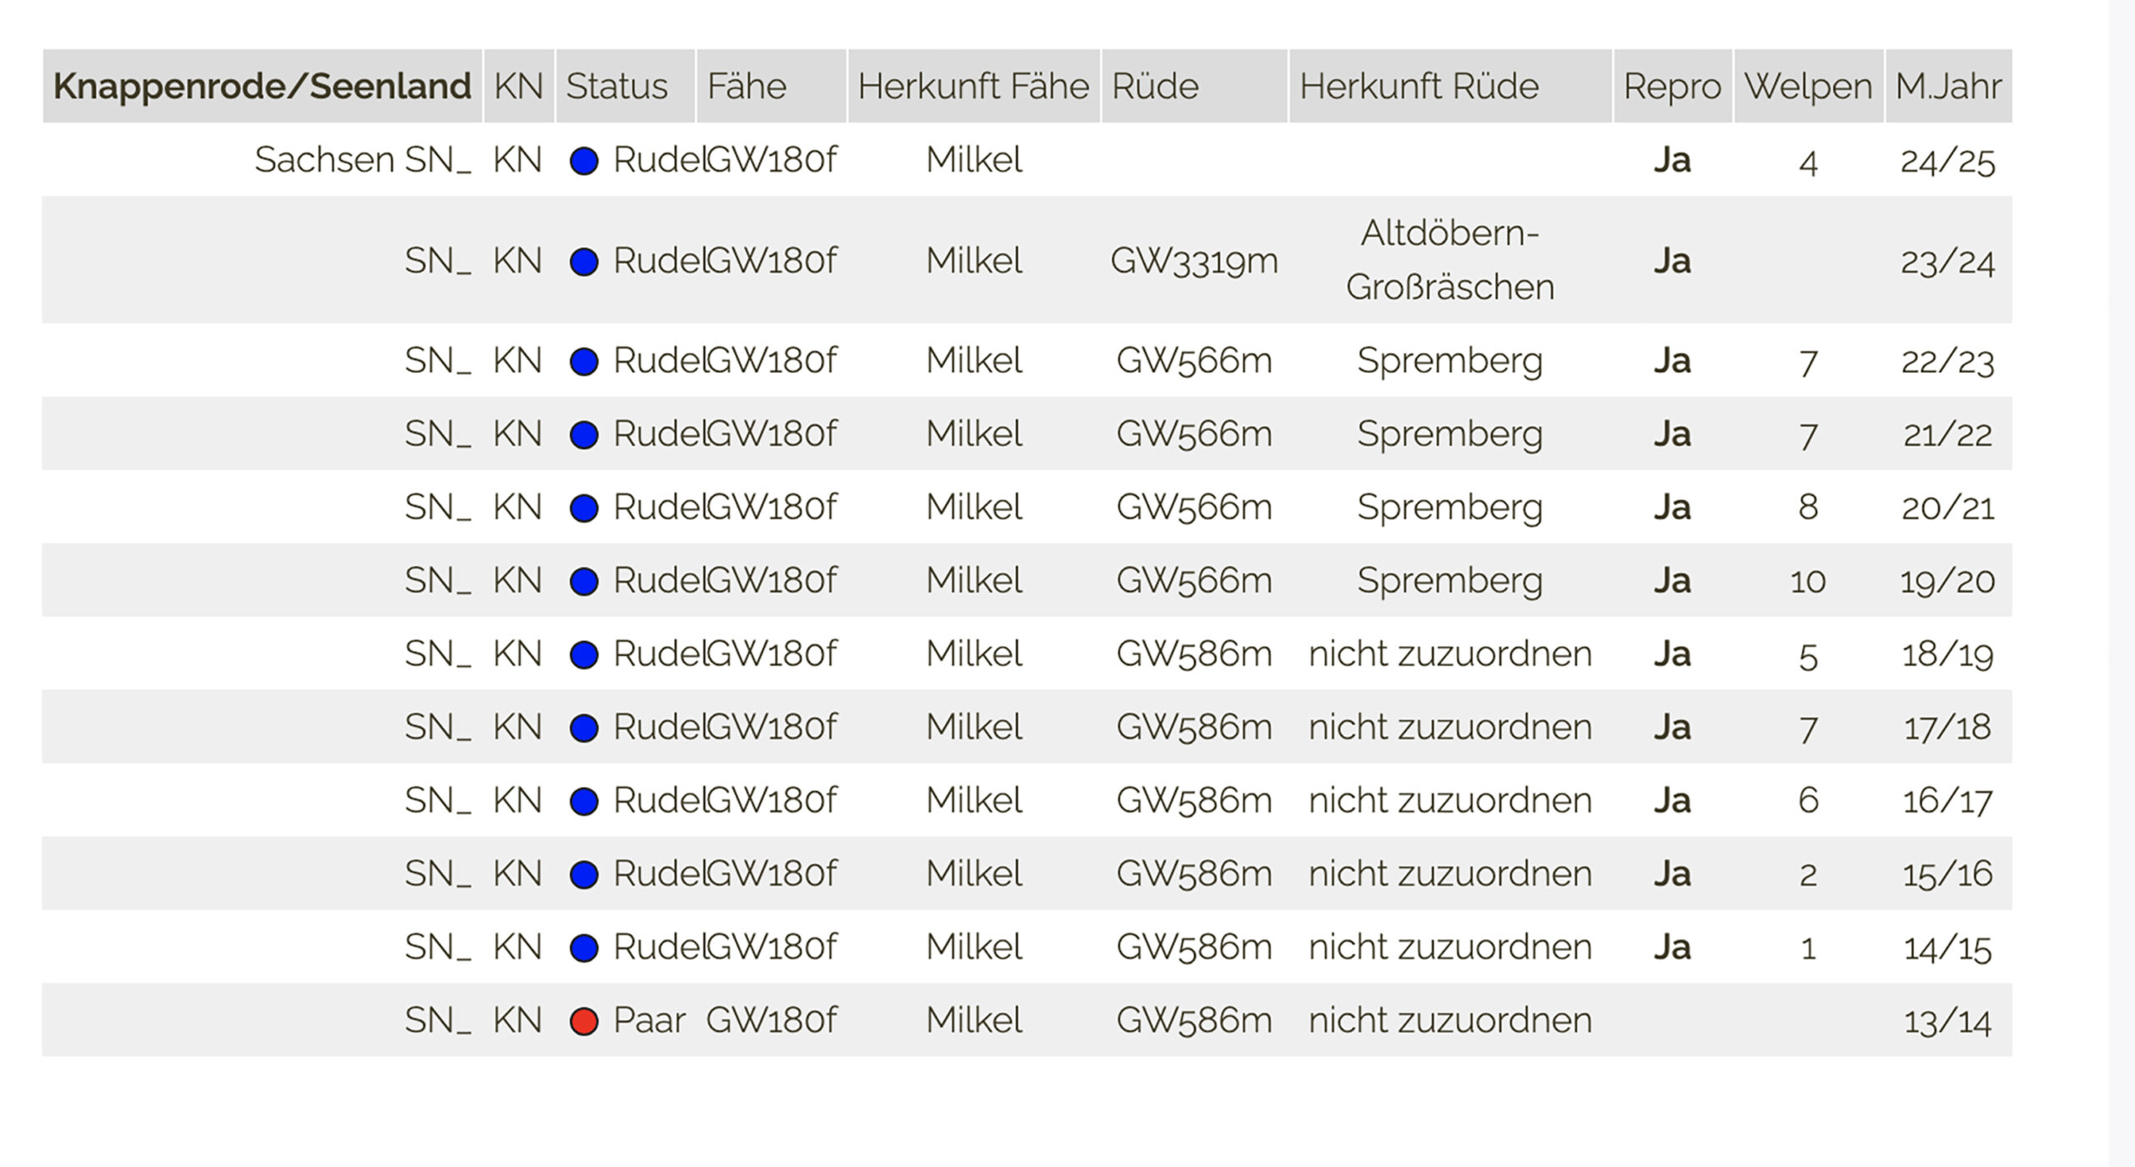Select the GW3319m Rüde entry
Viewport: 2135px width, 1167px height.
click(x=1193, y=261)
